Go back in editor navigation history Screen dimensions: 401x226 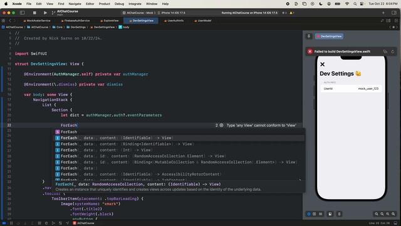tap(10, 21)
